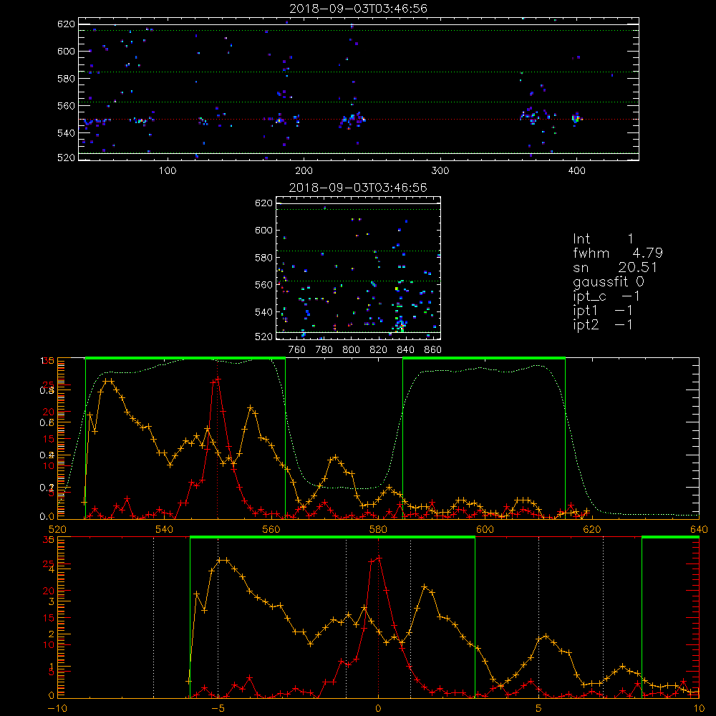Click the 'ipt1 -1' readout line
Viewport: 716px width, 716px height.
(x=603, y=311)
